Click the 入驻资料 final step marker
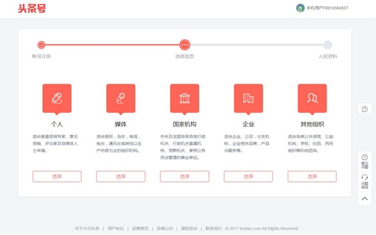Screen dimensions: 376x235 tap(327, 45)
